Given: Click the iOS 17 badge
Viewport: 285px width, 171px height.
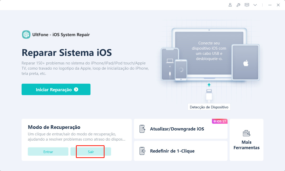Looking at the screenshot, I should tap(219, 121).
